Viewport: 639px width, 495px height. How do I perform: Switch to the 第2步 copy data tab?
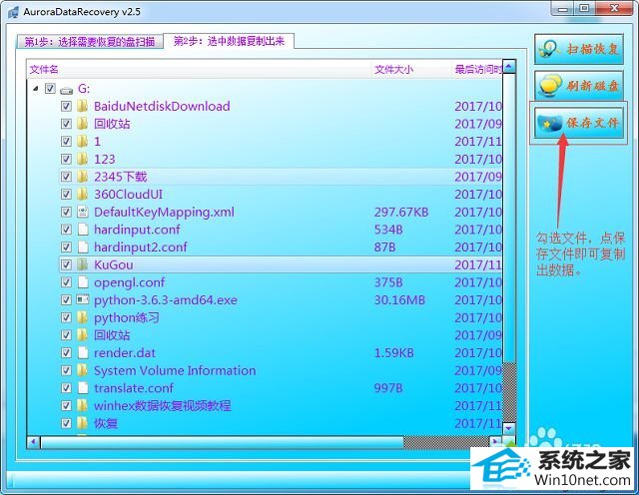[x=229, y=41]
